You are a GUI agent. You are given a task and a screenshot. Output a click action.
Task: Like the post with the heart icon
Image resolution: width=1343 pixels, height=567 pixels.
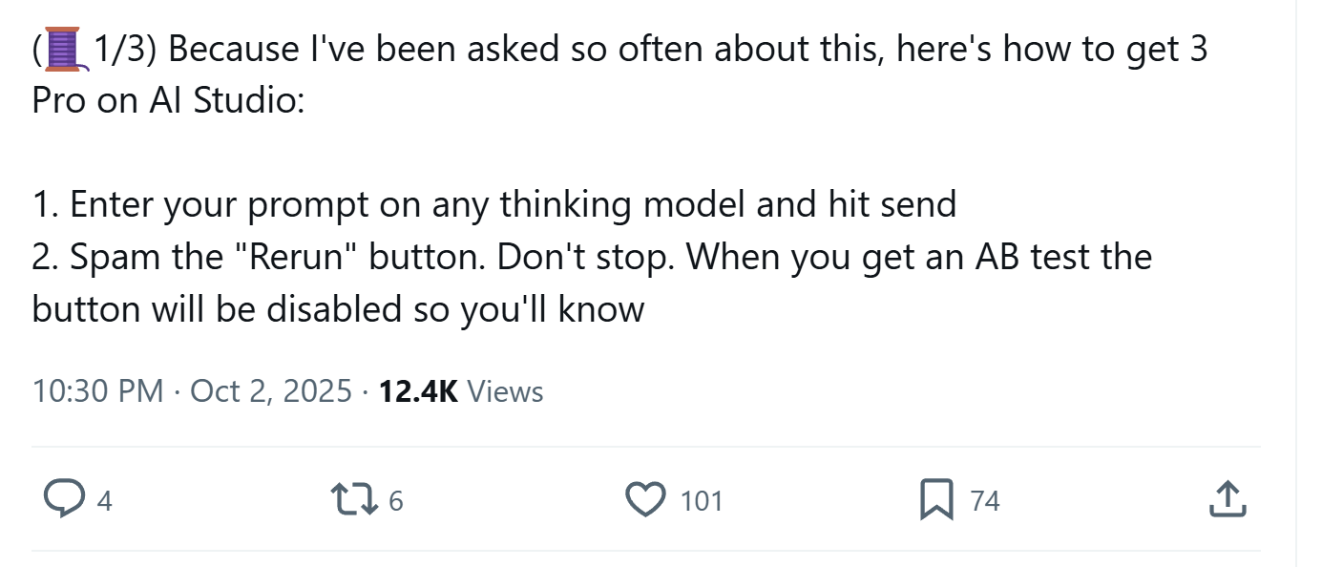tap(645, 499)
